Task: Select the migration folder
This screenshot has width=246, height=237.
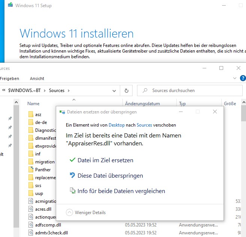Action: (45, 162)
